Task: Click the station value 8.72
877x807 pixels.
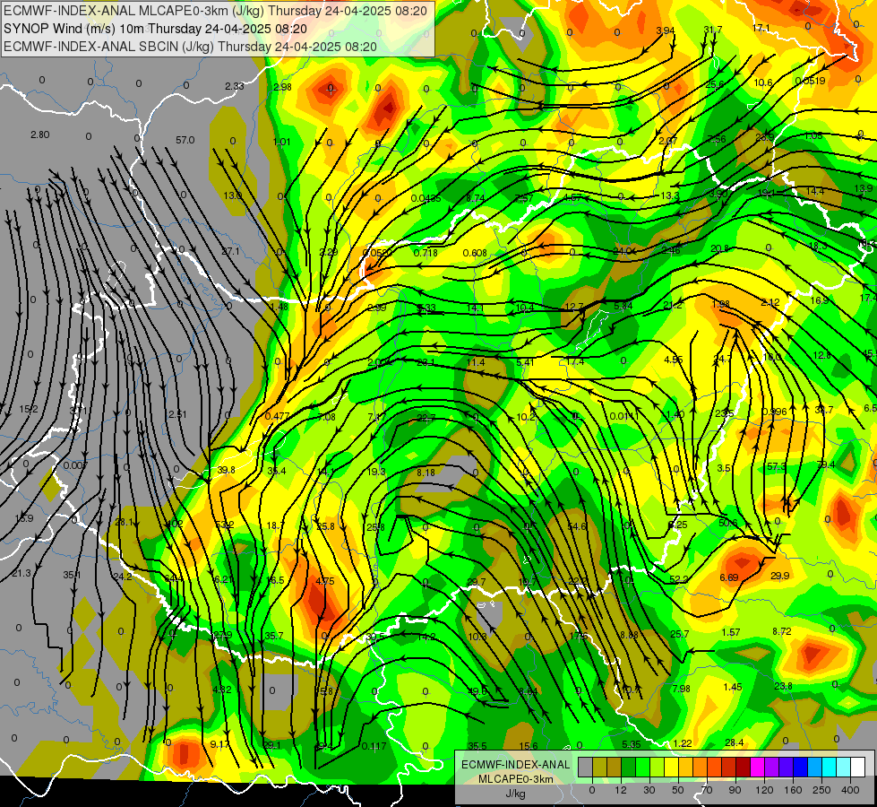Action: (782, 631)
